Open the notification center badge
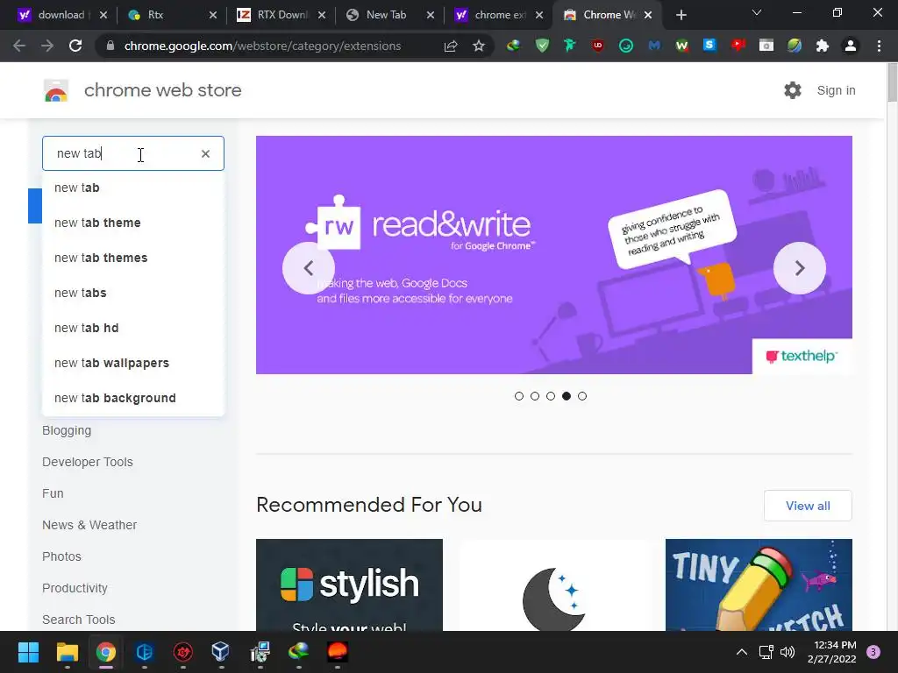Viewport: 898px width, 673px height. (873, 652)
